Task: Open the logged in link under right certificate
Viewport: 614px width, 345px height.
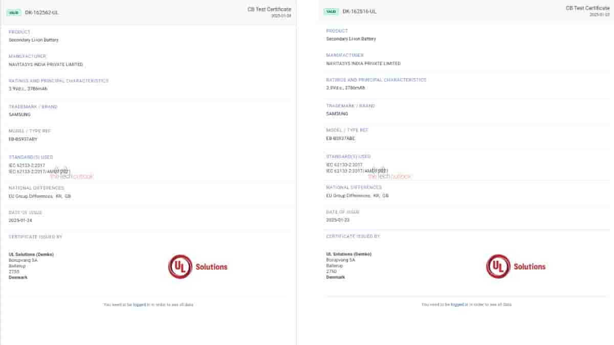Action: pyautogui.click(x=458, y=304)
